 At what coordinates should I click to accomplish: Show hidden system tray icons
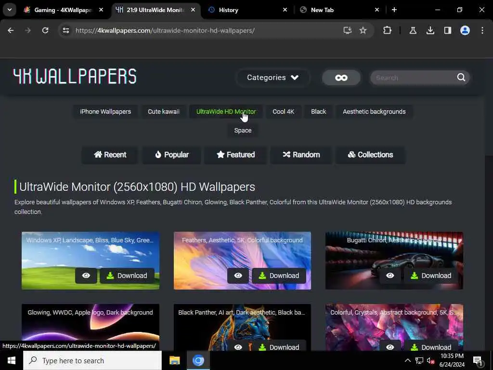(407, 360)
